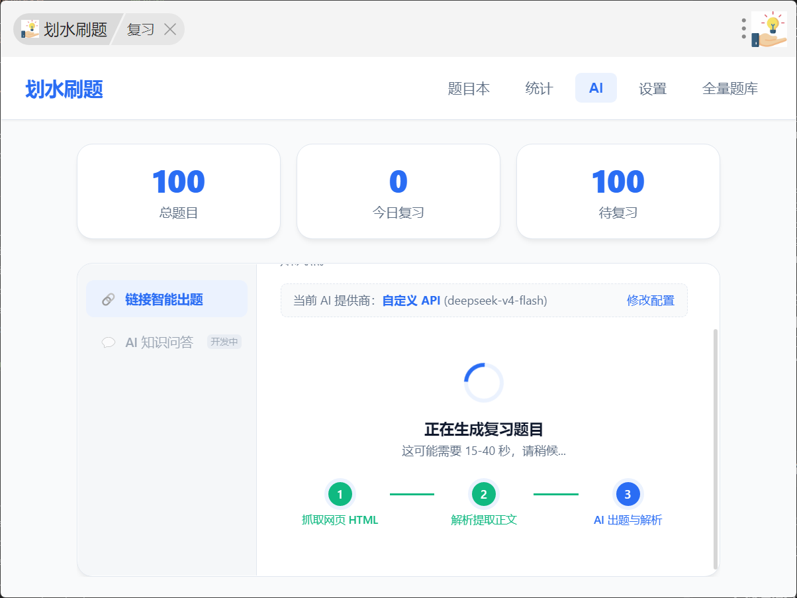This screenshot has width=797, height=598.
Task: Click the vertical scrollbar in AI panel
Action: click(716, 449)
